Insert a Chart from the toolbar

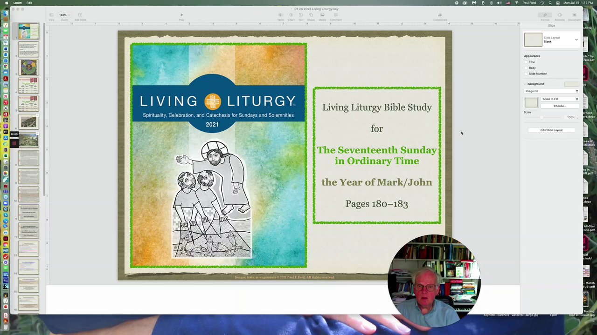tap(291, 17)
